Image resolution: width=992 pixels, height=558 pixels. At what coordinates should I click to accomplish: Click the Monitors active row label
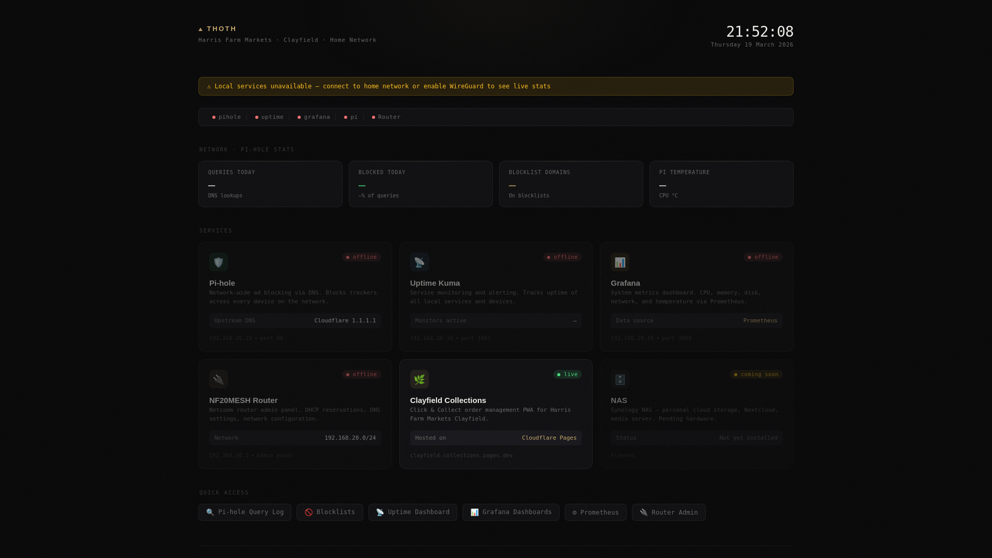coord(441,321)
